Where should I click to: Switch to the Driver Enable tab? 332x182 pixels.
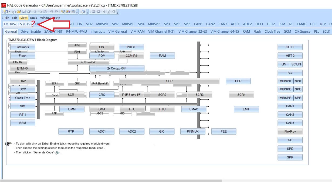31,32
